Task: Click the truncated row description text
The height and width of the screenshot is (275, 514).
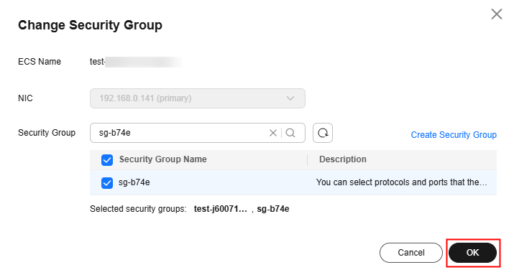Action: [x=401, y=182]
